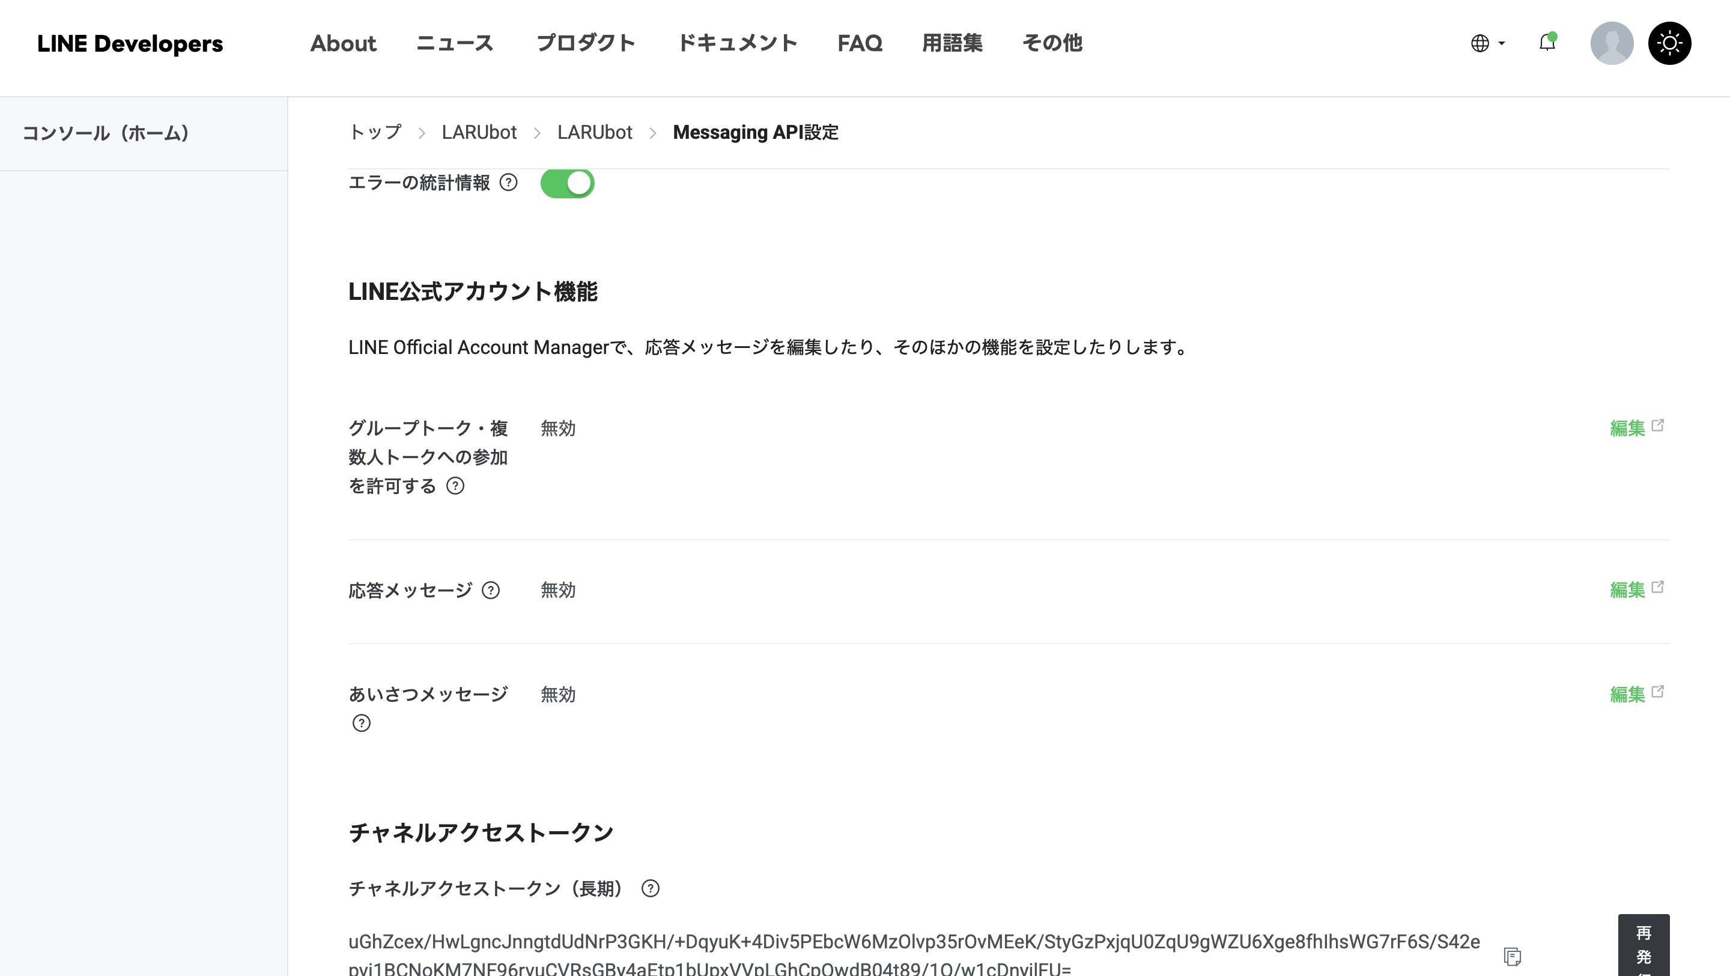The image size is (1730, 976).
Task: Show help tooltip for 応答メッセージ
Action: 491,590
